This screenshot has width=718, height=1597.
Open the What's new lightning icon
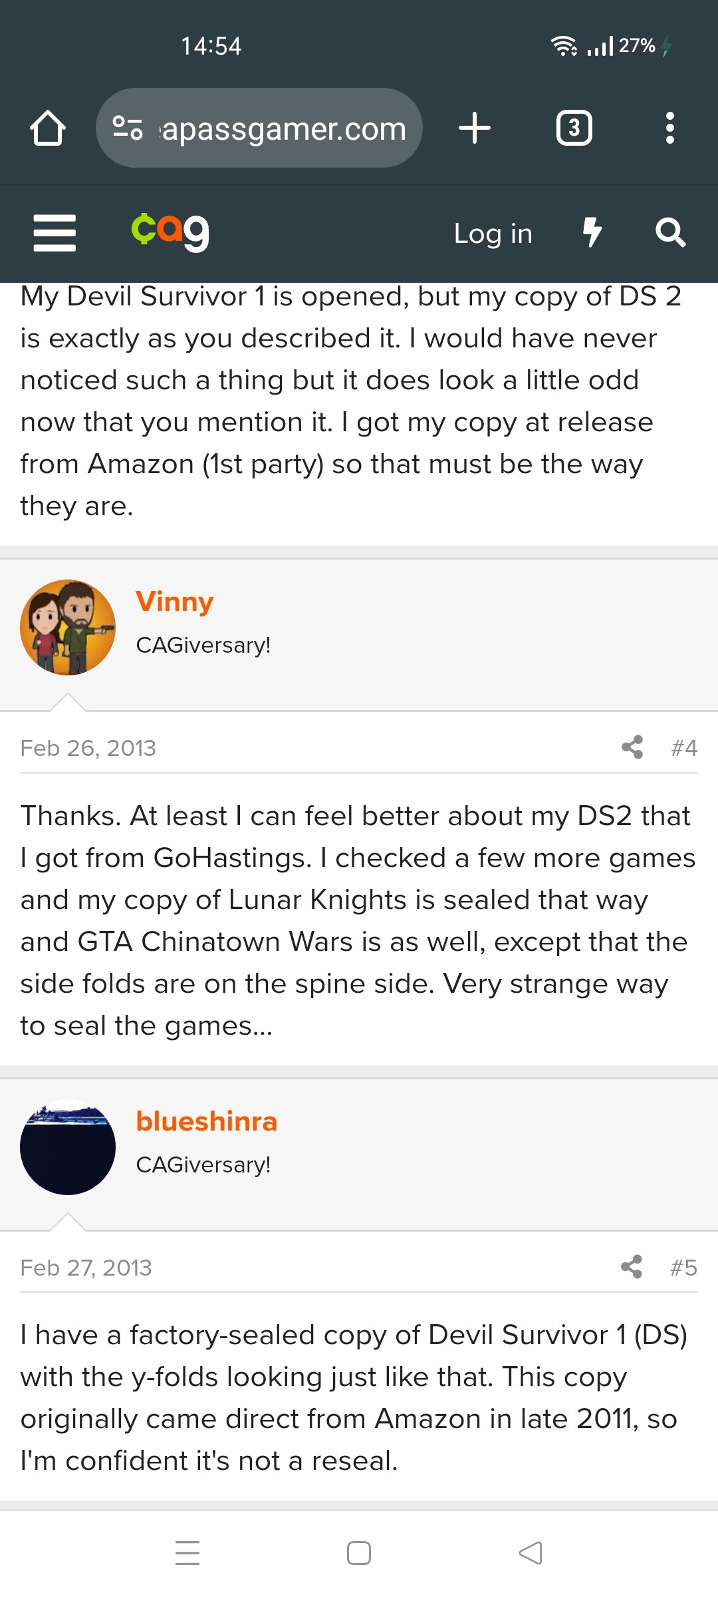(592, 232)
